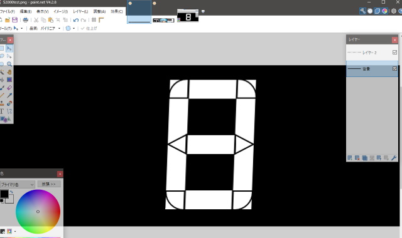The height and width of the screenshot is (238, 402).
Task: Click Move Layer Up icon
Action: [x=379, y=158]
